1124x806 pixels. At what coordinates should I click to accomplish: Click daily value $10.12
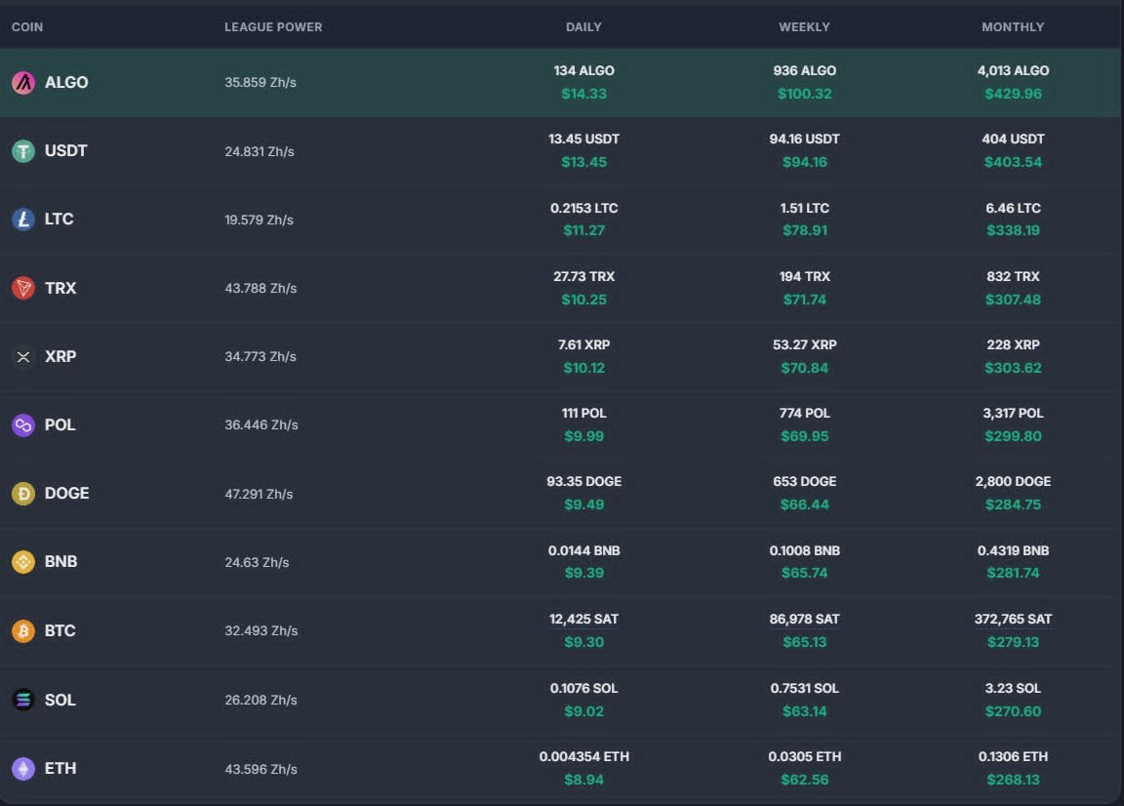point(583,368)
